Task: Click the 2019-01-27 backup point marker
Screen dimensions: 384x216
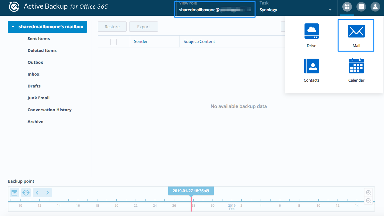Action: [x=191, y=191]
